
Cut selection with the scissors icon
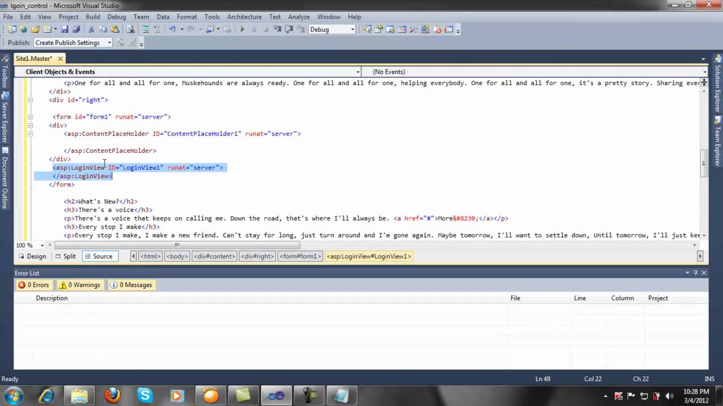click(90, 29)
